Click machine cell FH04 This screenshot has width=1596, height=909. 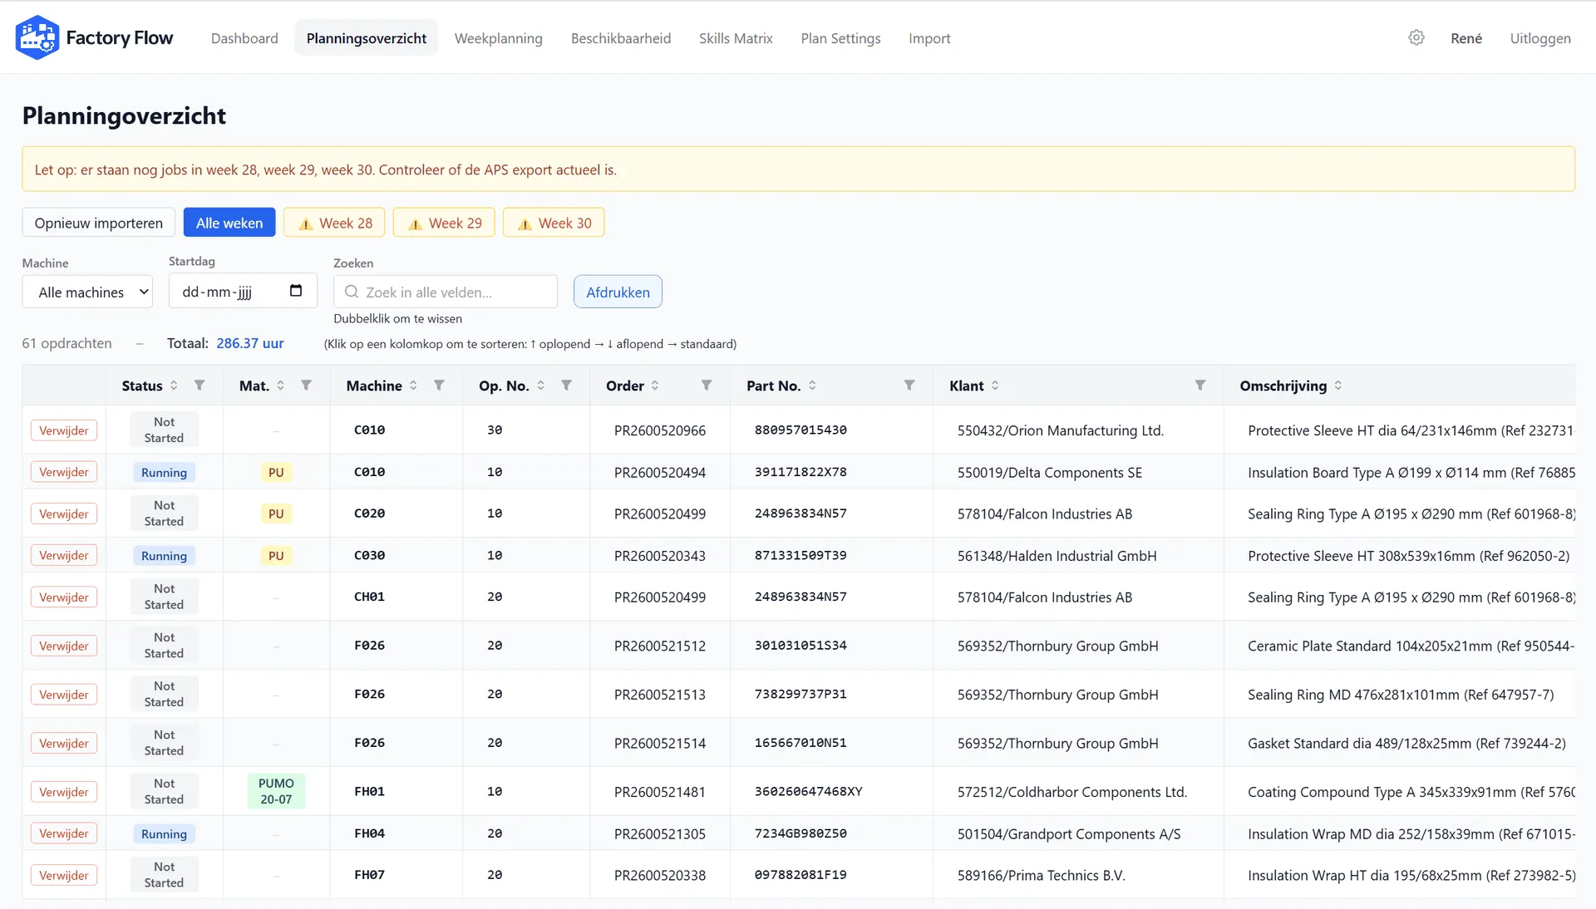pos(369,833)
